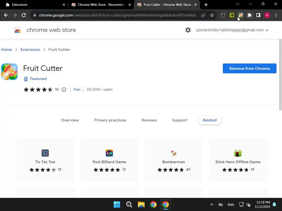The height and width of the screenshot is (211, 282).
Task: Switch to Chrome Web Store Recommended tab
Action: (x=101, y=5)
